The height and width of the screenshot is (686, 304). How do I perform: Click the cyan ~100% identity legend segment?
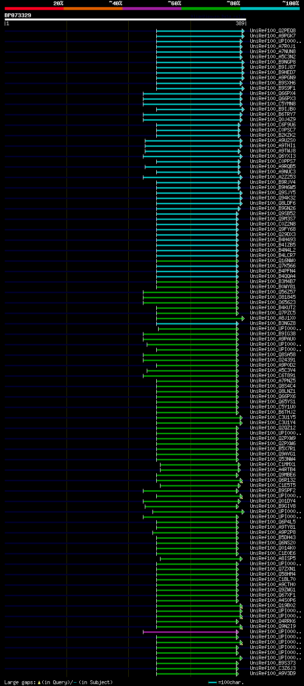tap(270, 9)
